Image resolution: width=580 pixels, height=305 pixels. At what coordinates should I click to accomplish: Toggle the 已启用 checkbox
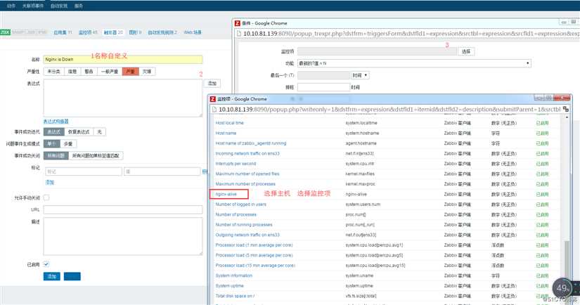coord(46,264)
